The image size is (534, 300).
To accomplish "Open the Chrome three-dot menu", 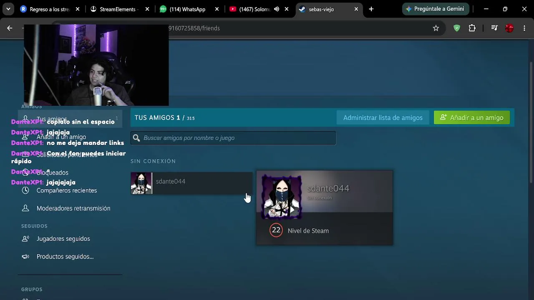I will click(524, 28).
